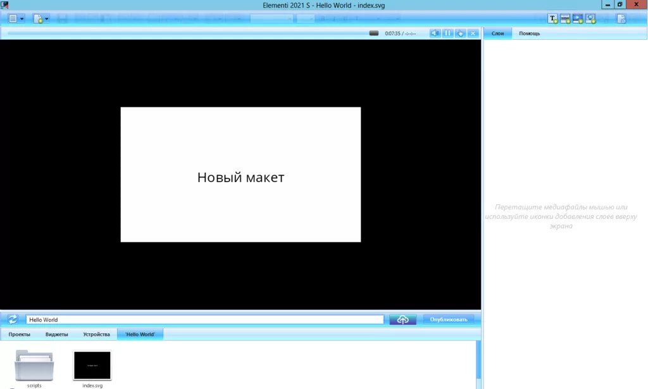
Task: Add a media layer from the toolbar
Action: click(x=578, y=18)
